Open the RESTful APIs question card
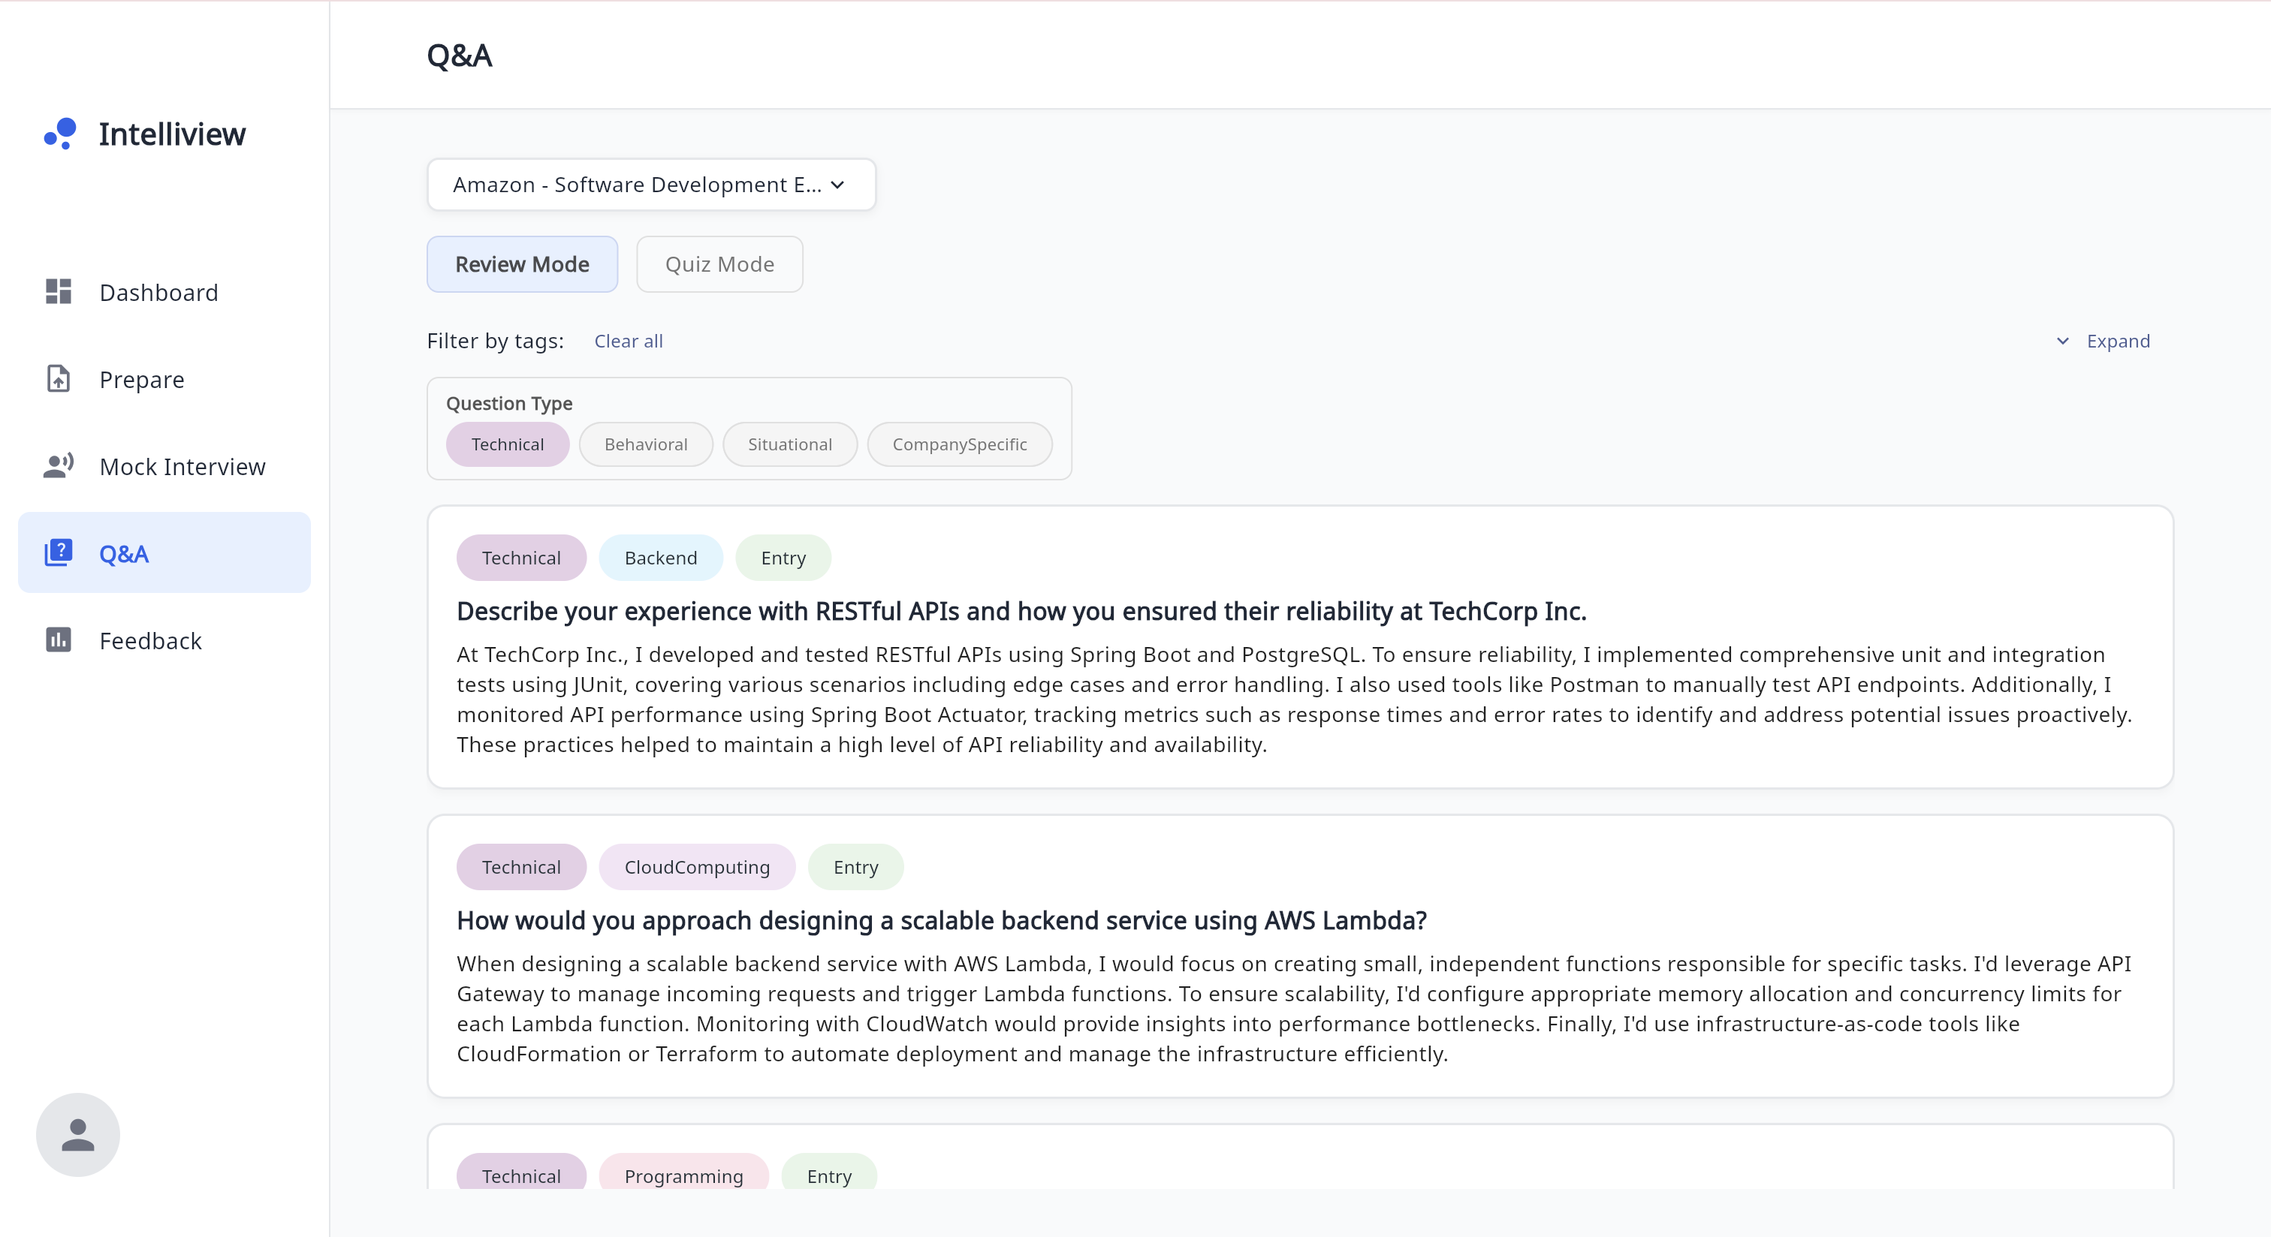 click(1021, 612)
